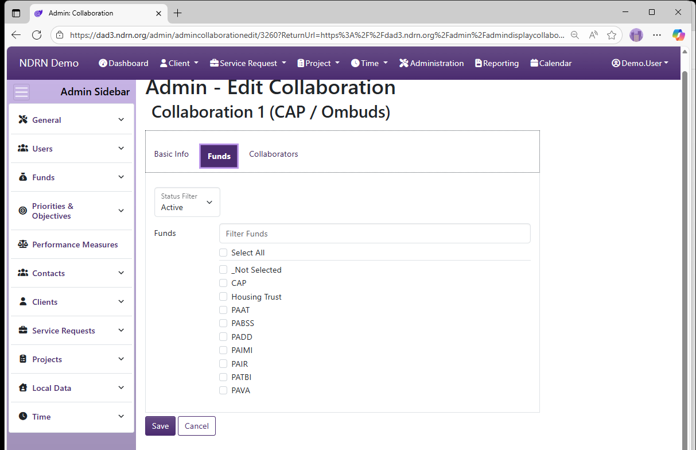The width and height of the screenshot is (696, 450).
Task: Switch to the Collaborators tab
Action: point(274,154)
